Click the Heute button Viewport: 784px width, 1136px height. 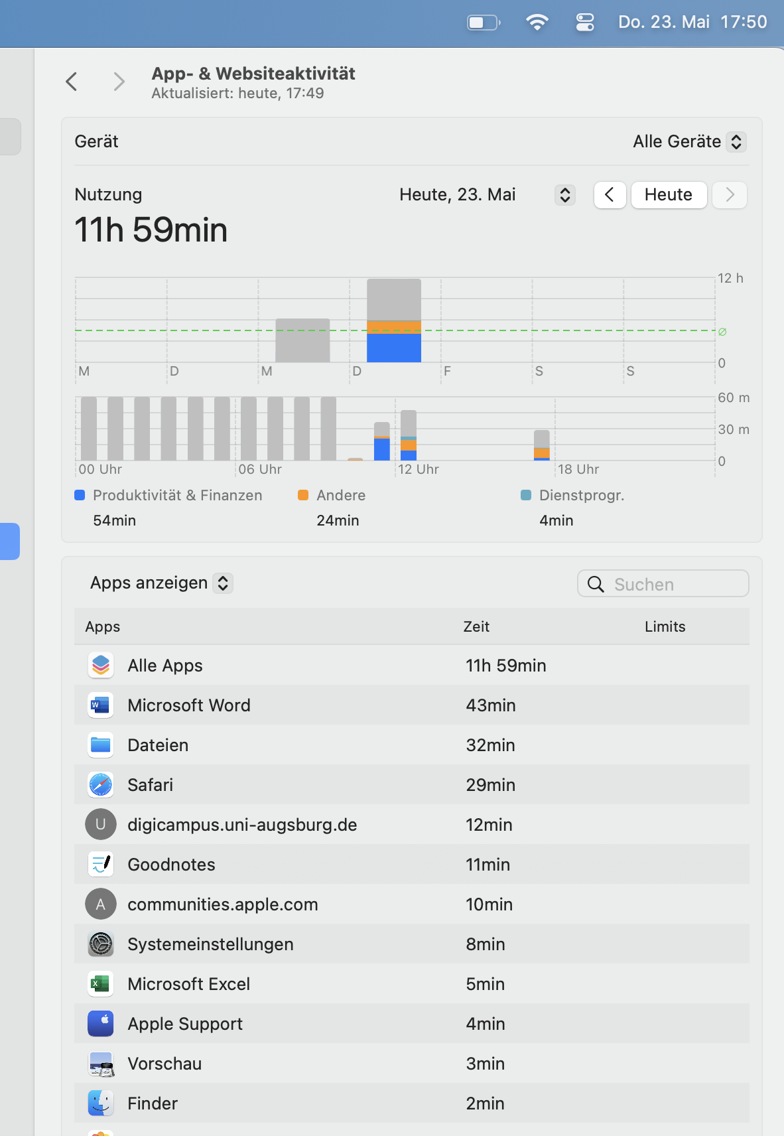[x=669, y=194]
